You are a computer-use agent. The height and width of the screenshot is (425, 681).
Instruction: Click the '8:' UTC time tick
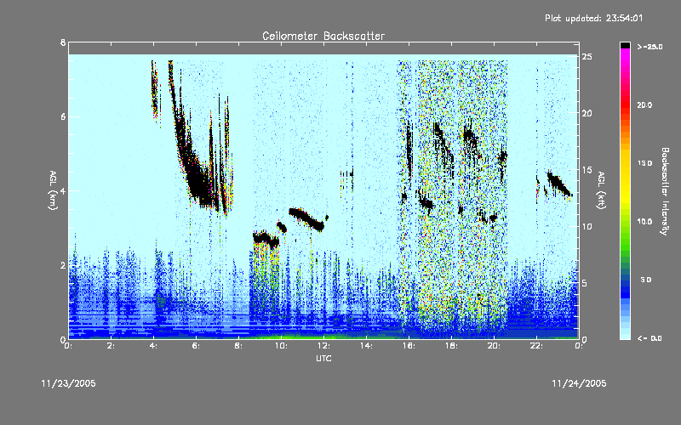(239, 346)
